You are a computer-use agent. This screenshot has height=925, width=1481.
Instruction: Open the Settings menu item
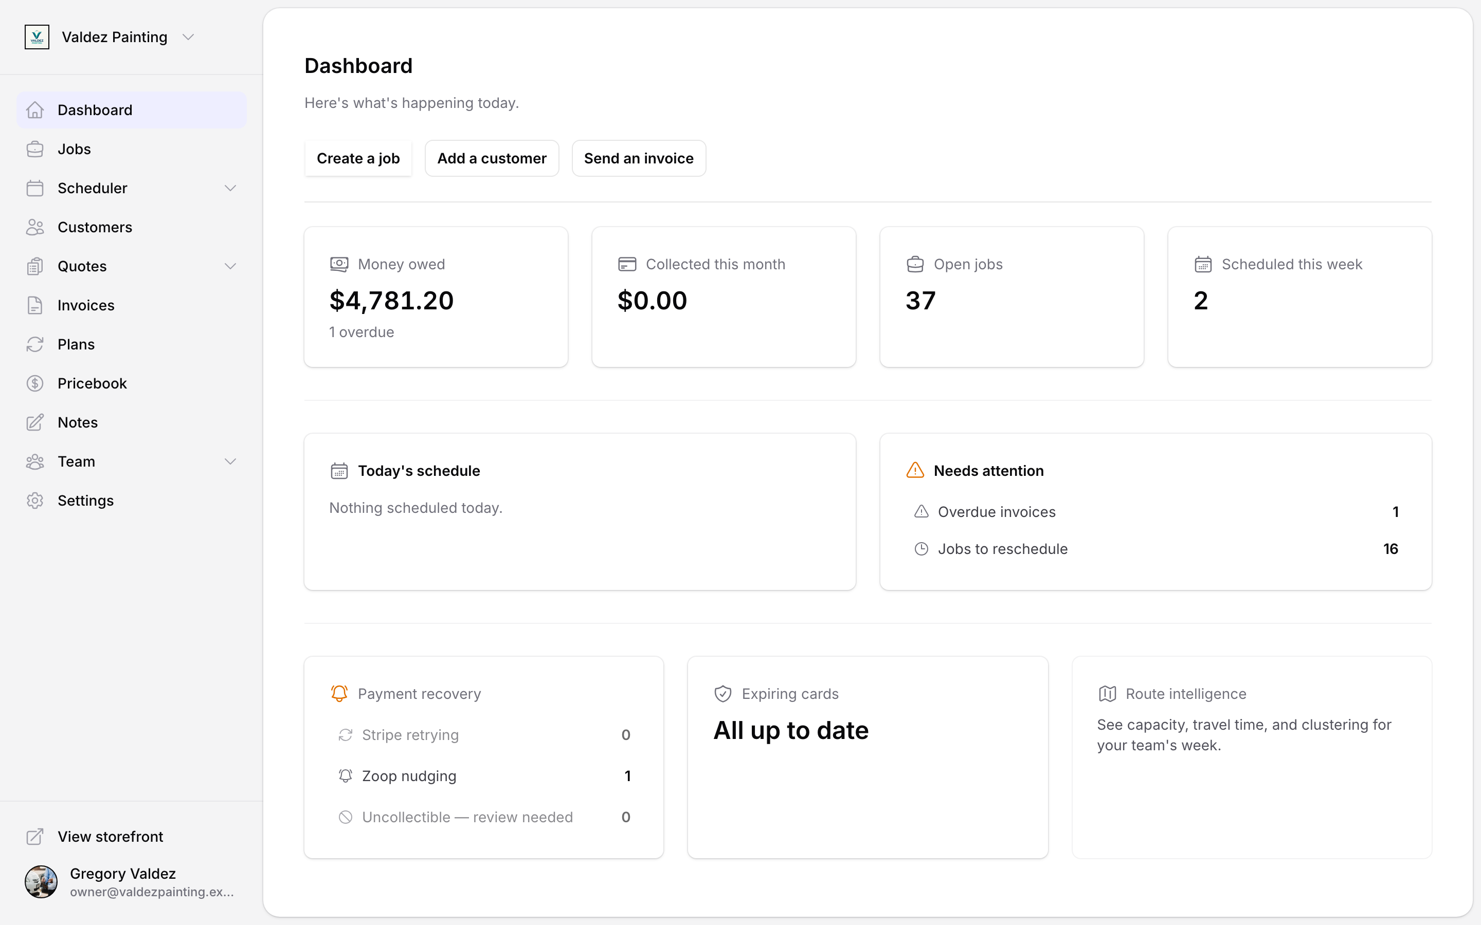click(132, 501)
